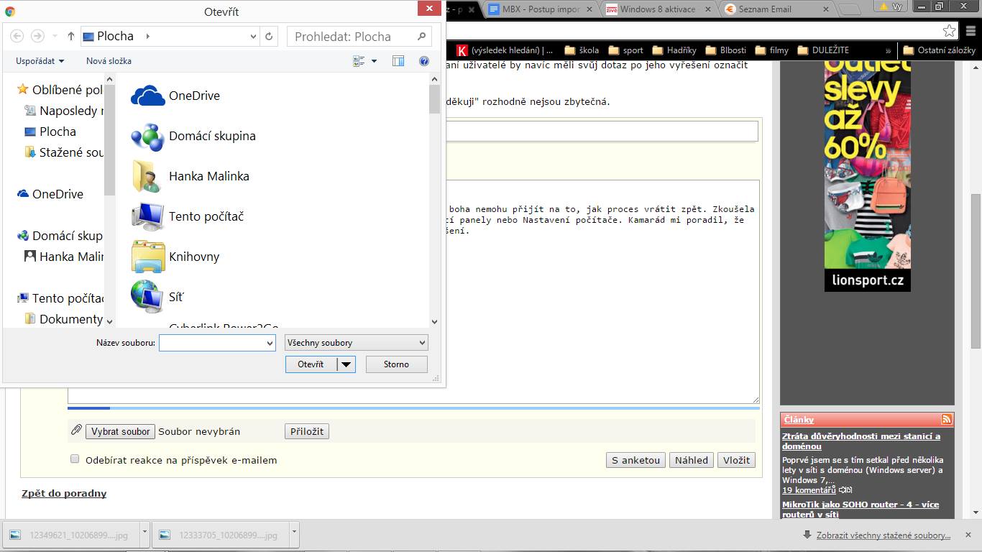Click the arrow beside the Otevřít button
Image resolution: width=982 pixels, height=552 pixels.
(347, 364)
